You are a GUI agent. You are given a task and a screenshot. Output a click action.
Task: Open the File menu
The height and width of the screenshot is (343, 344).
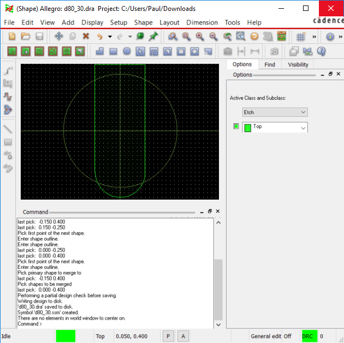click(9, 22)
